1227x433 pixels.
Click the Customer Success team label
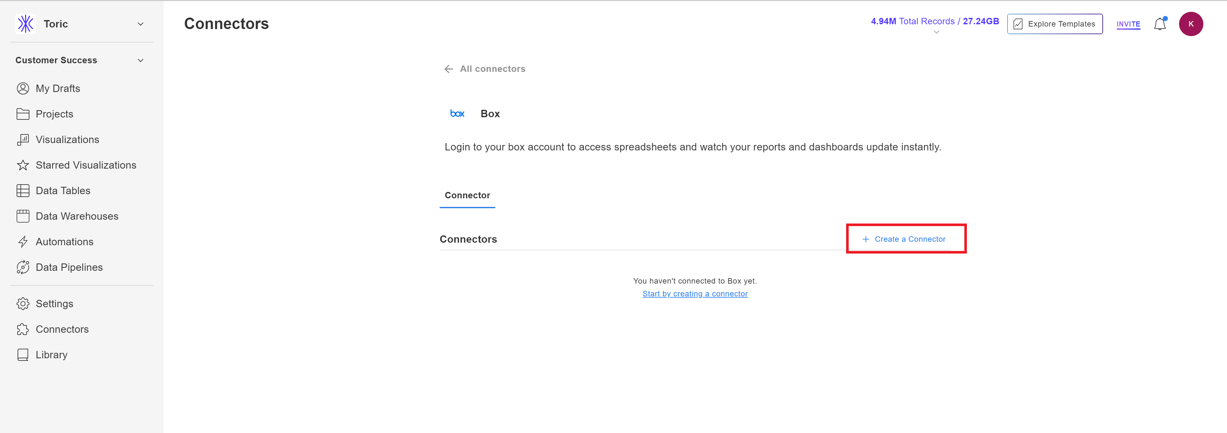click(x=56, y=60)
